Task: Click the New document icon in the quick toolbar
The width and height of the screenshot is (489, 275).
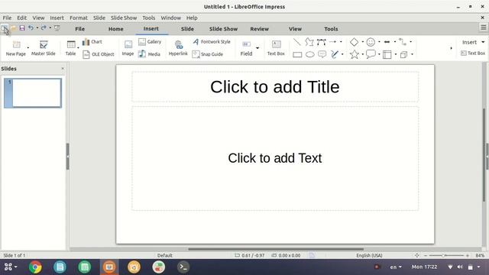Action: tap(5, 28)
